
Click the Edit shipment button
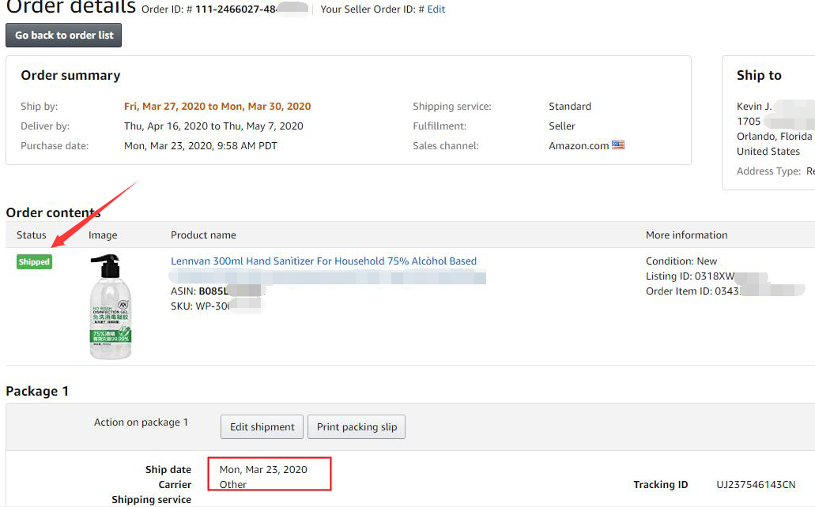click(262, 426)
